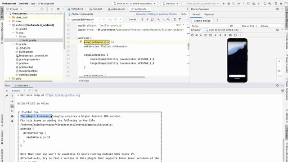This screenshot has height=162, width=288.
Task: Expand src folder
Action: tap(16, 36)
